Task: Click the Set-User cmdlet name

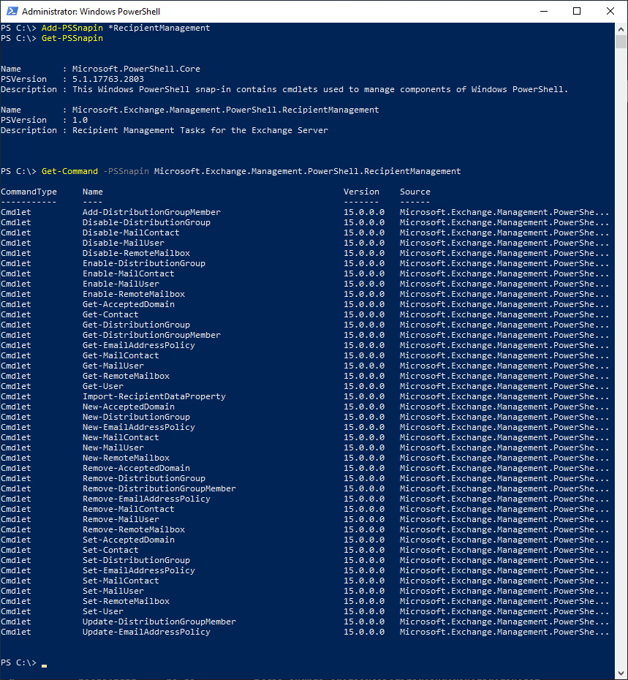Action: click(x=103, y=611)
